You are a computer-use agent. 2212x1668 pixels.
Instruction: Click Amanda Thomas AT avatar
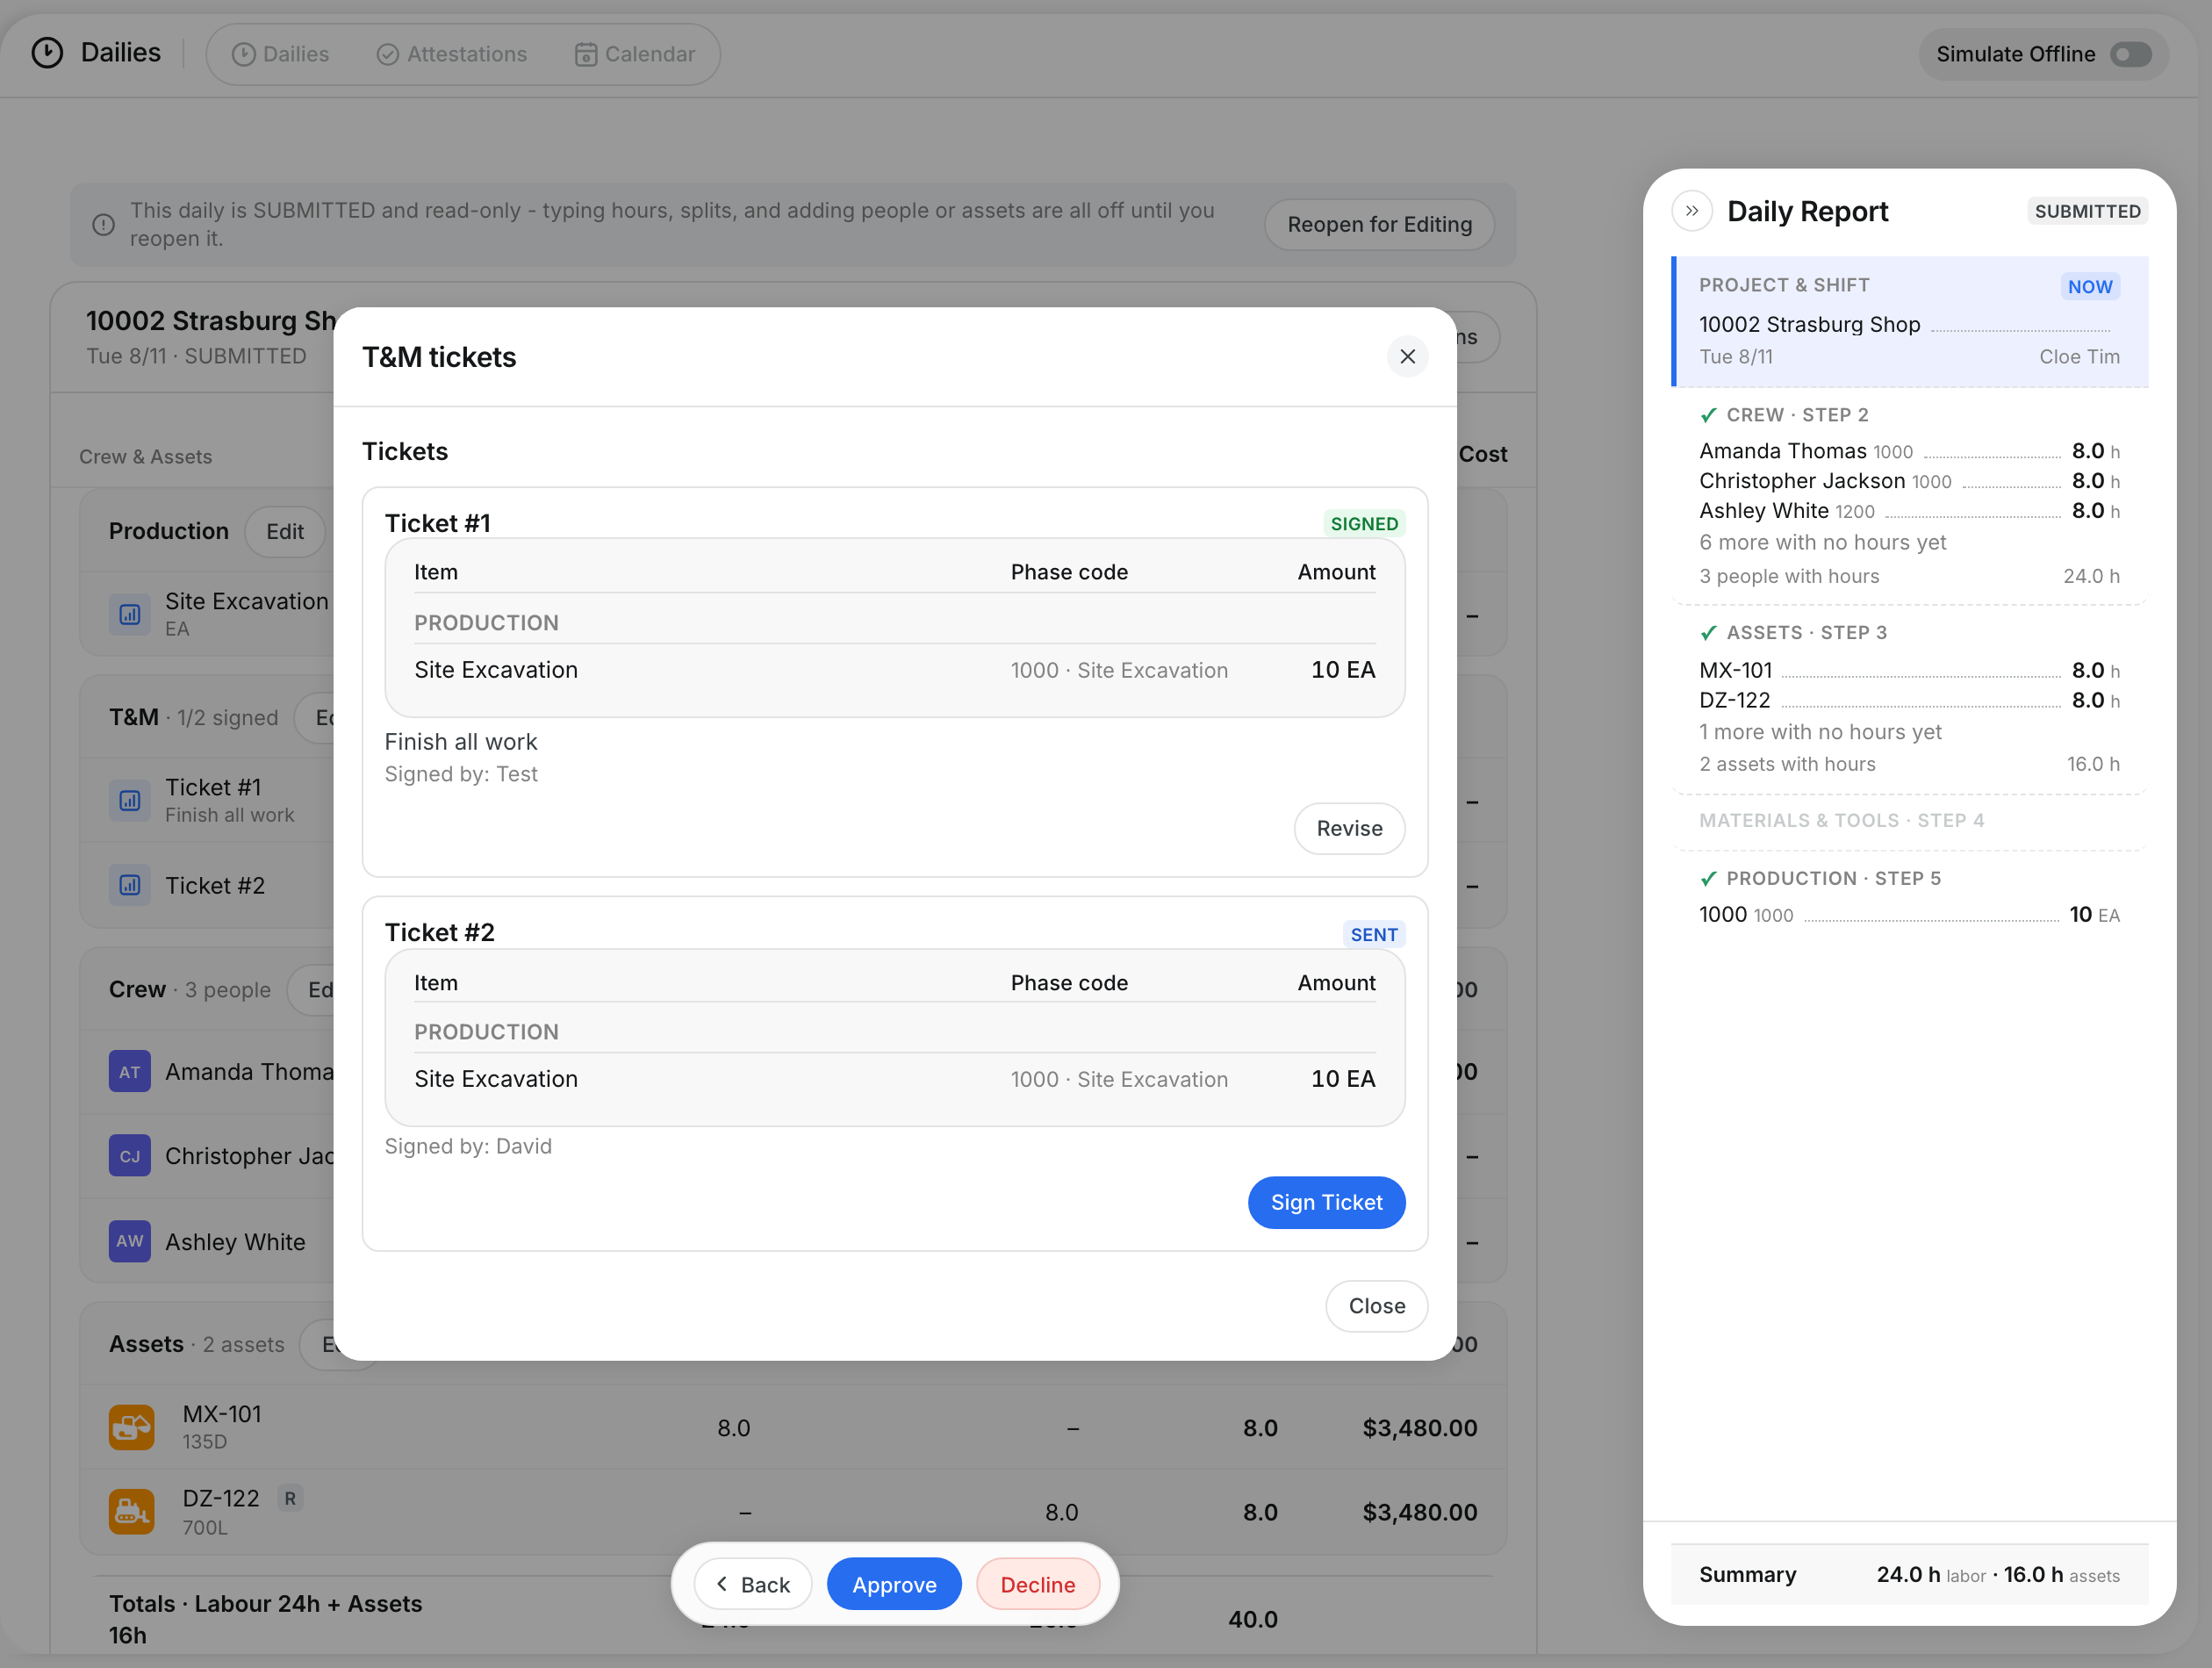point(130,1072)
